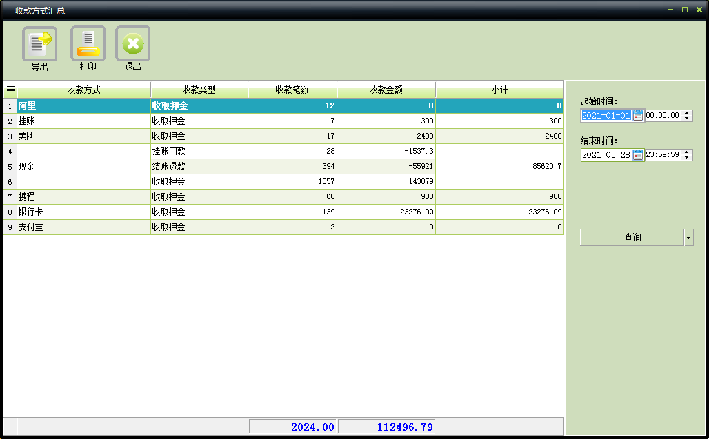Select the 美团 payment row

83,136
